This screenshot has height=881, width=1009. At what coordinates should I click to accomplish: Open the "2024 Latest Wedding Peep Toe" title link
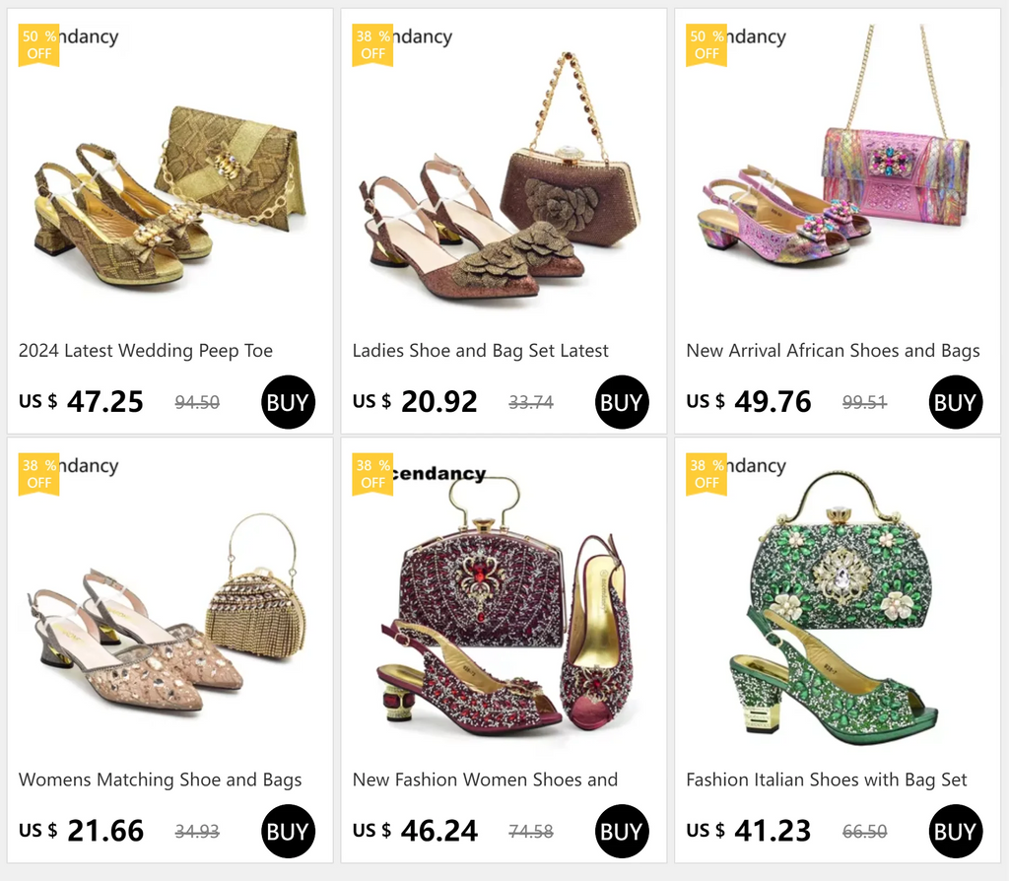[x=146, y=351]
